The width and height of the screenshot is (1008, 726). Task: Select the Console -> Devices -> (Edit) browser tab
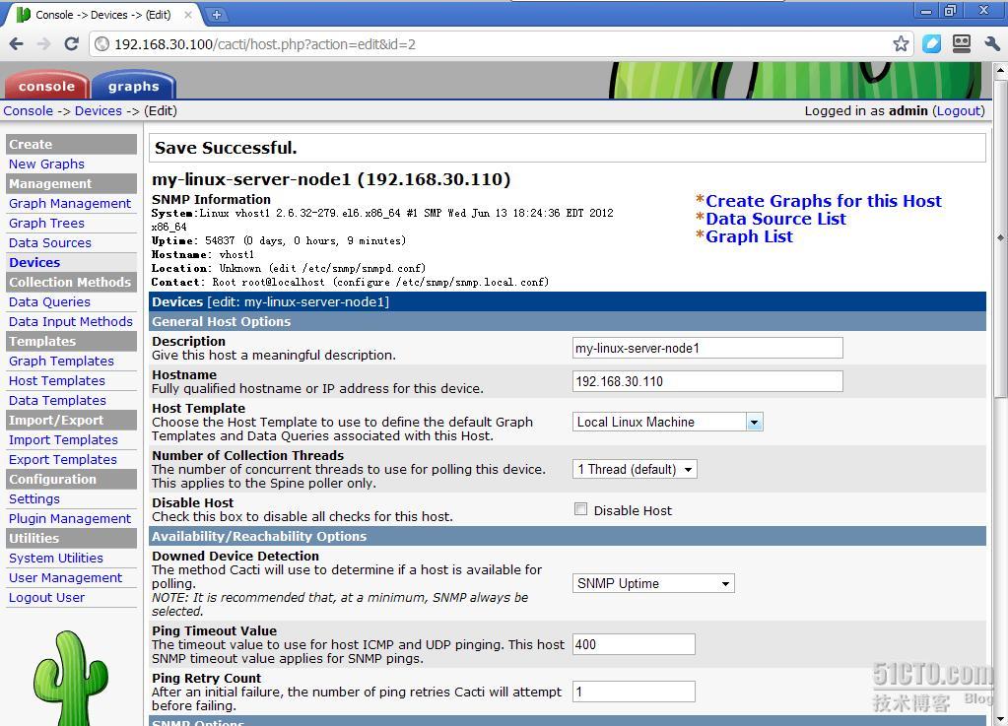coord(102,14)
